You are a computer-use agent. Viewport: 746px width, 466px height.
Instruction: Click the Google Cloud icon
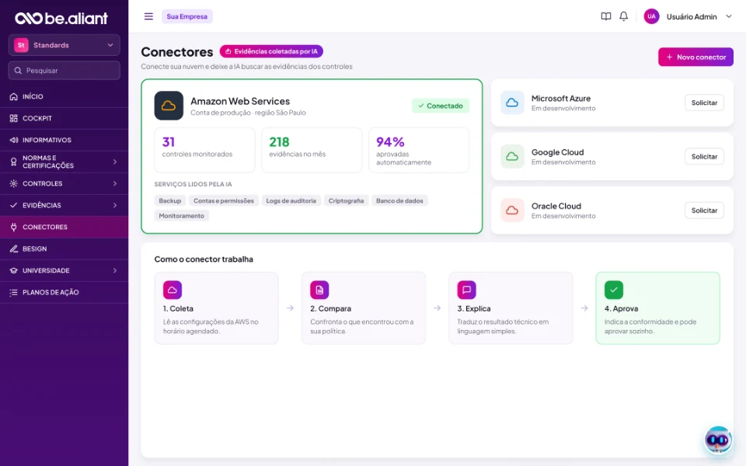[x=512, y=156]
